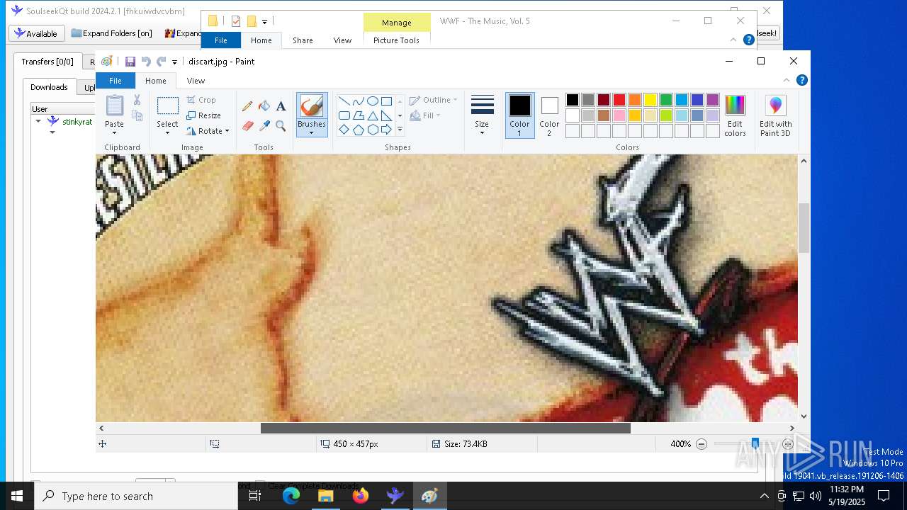Pick the green color swatch

[666, 100]
